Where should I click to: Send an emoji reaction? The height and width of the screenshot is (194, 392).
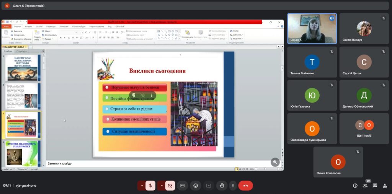coord(196,186)
